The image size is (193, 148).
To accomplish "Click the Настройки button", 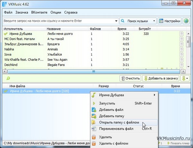I will [170, 21].
